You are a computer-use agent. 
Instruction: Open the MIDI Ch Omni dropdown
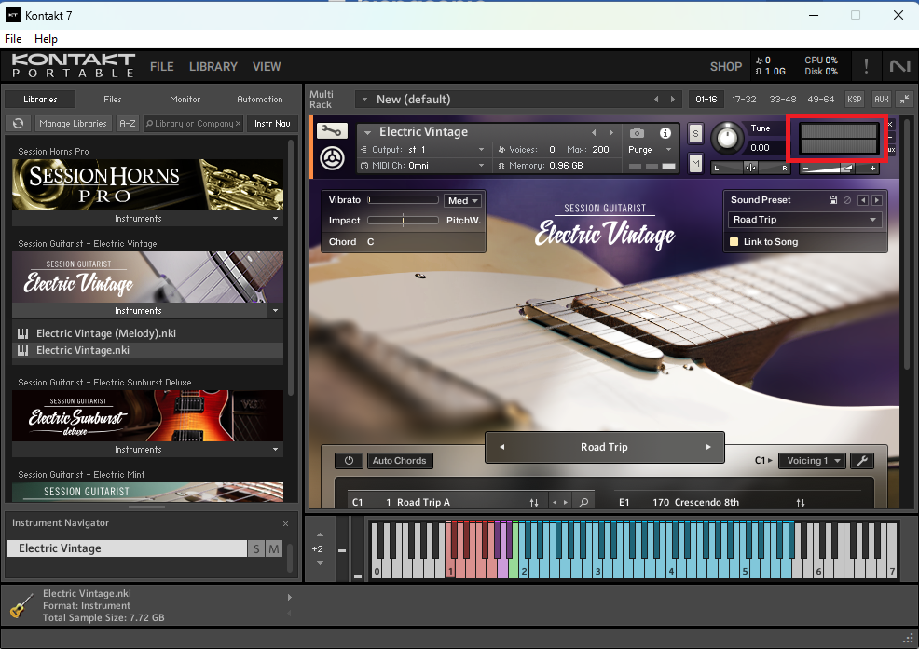point(423,166)
